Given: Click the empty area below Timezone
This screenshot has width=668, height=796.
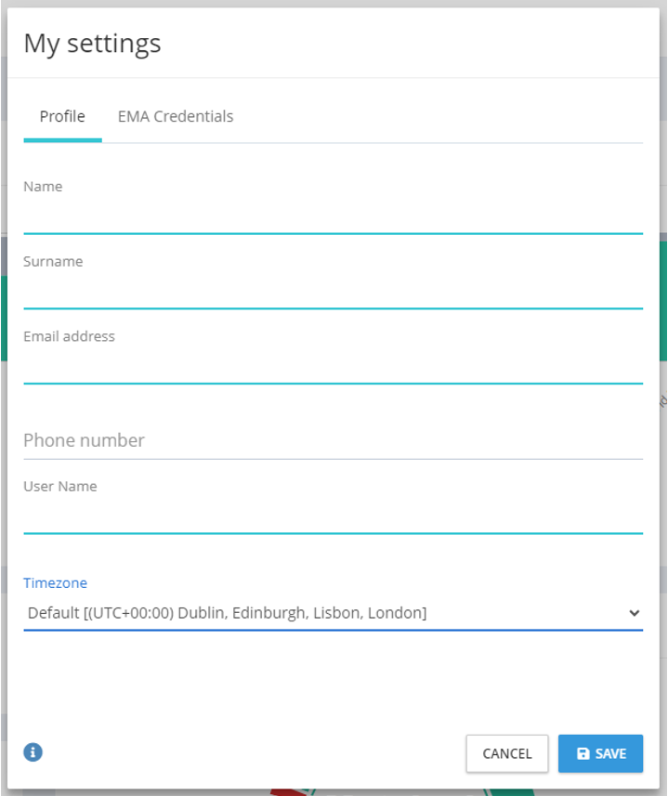Looking at the screenshot, I should 333,678.
